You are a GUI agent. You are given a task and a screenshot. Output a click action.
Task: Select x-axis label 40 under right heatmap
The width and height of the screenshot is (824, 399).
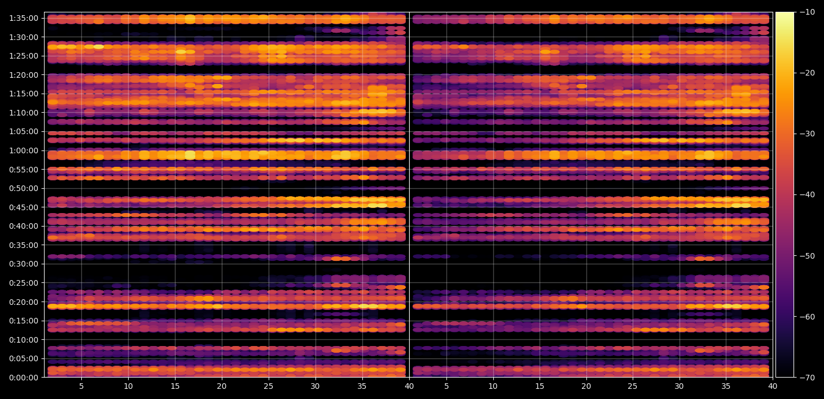[x=773, y=387]
